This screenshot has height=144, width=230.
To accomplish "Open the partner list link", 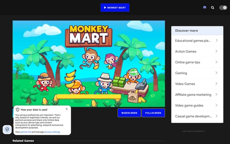I will (26, 132).
